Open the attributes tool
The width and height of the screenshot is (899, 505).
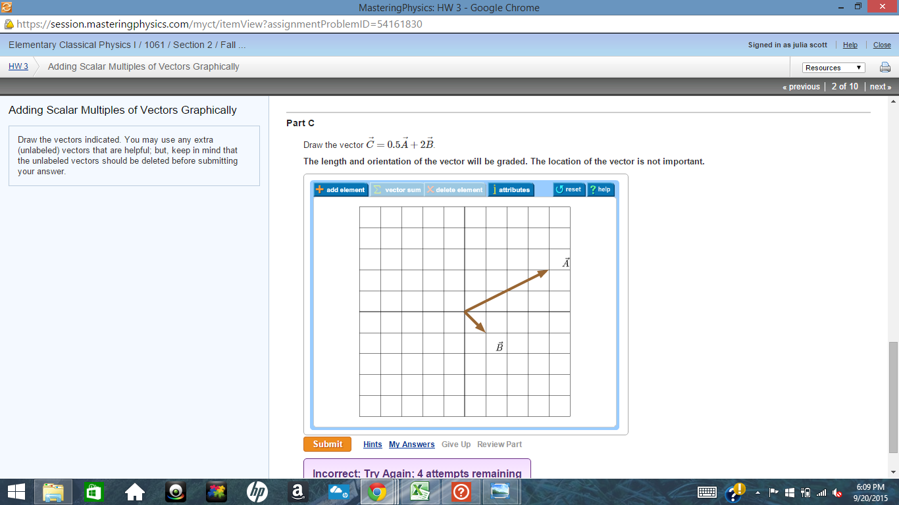(x=510, y=189)
